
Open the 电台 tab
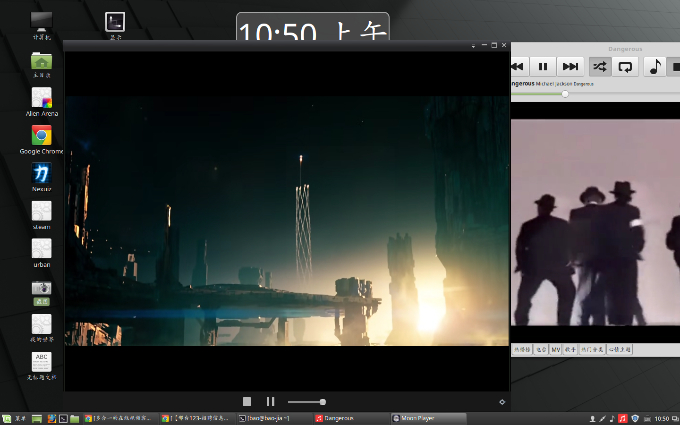[x=541, y=349]
